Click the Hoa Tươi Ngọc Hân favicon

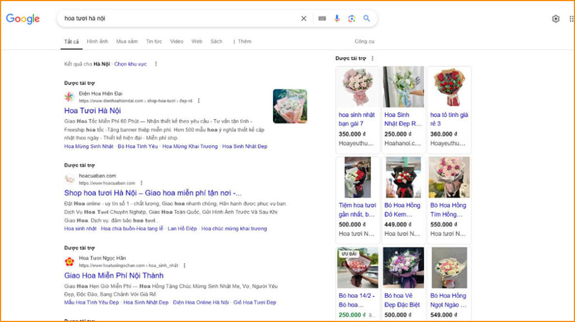coord(69,261)
